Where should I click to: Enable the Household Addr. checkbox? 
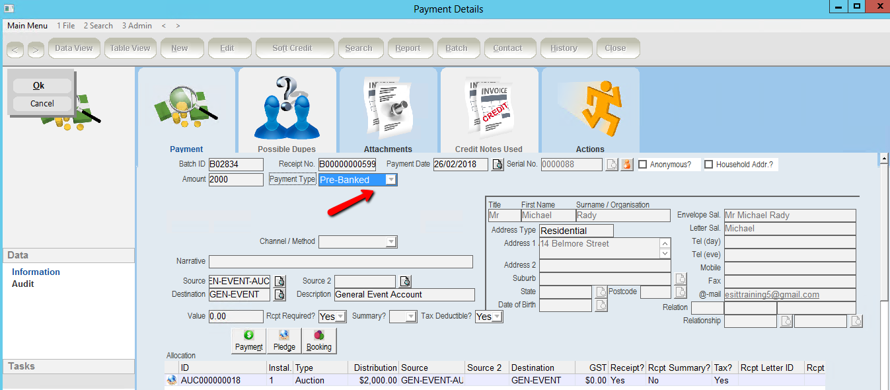[709, 165]
